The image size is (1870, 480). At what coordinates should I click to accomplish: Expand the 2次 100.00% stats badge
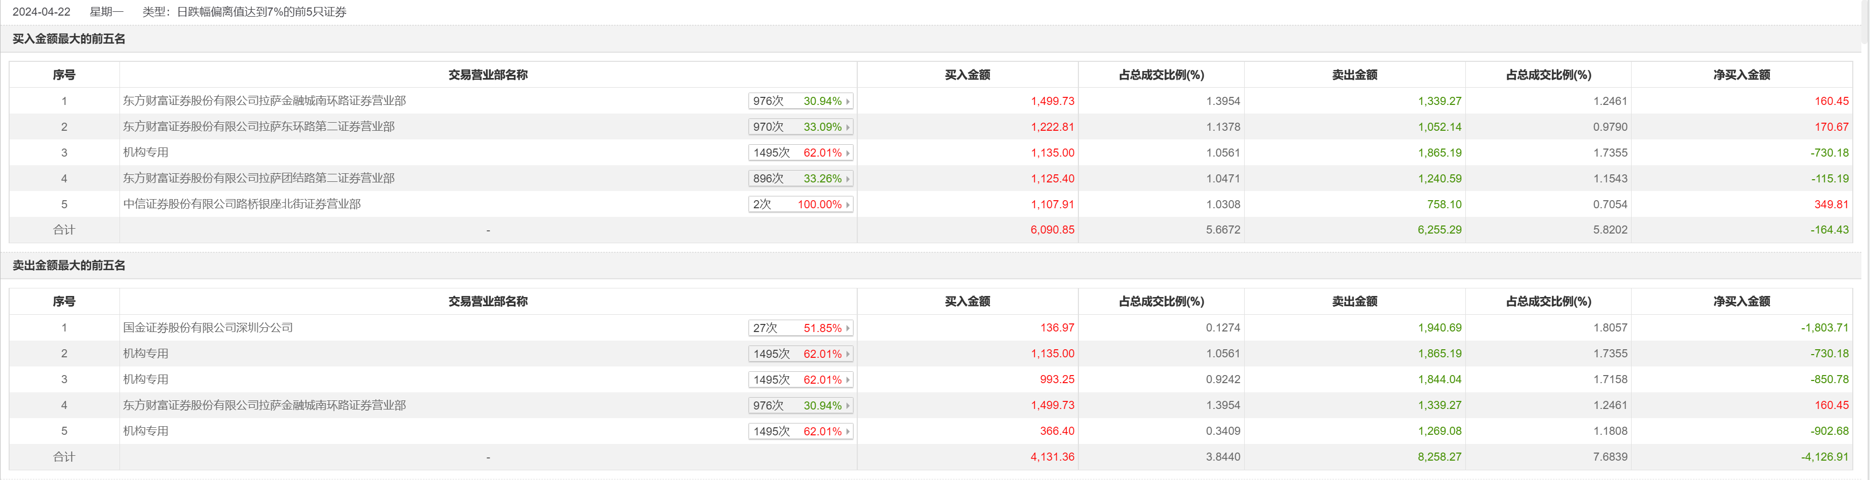click(799, 205)
